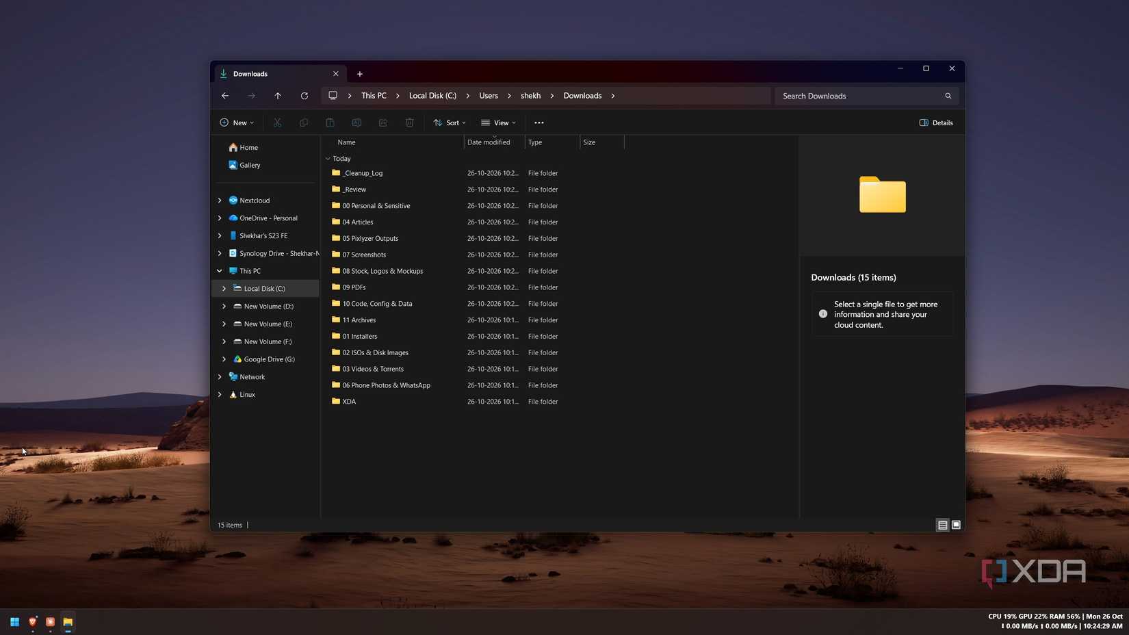The width and height of the screenshot is (1129, 635).
Task: Open a new tab with plus button
Action: pos(360,74)
